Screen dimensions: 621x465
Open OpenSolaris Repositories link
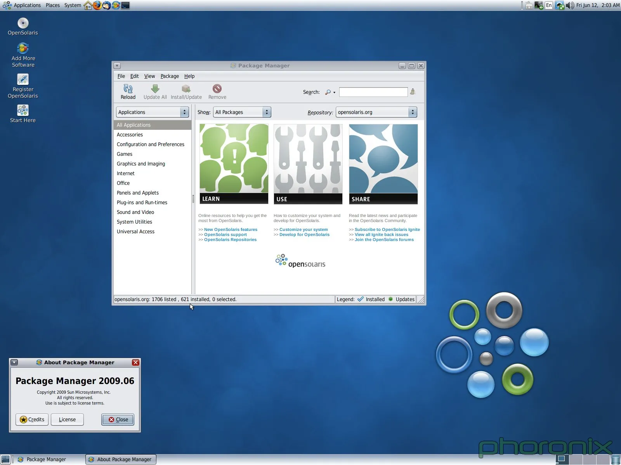click(x=230, y=240)
